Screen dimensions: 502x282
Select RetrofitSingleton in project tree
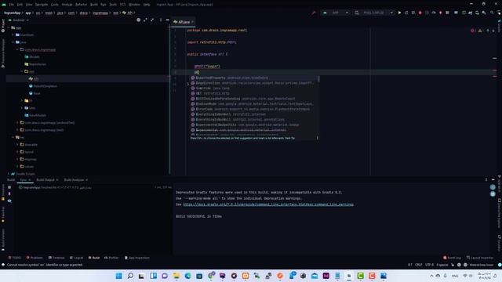pyautogui.click(x=43, y=86)
